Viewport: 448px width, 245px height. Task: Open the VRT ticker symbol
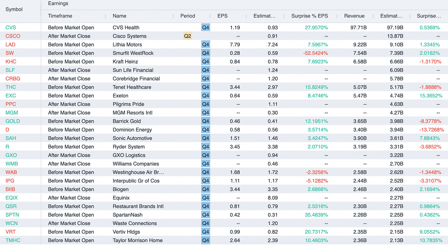tap(10, 232)
